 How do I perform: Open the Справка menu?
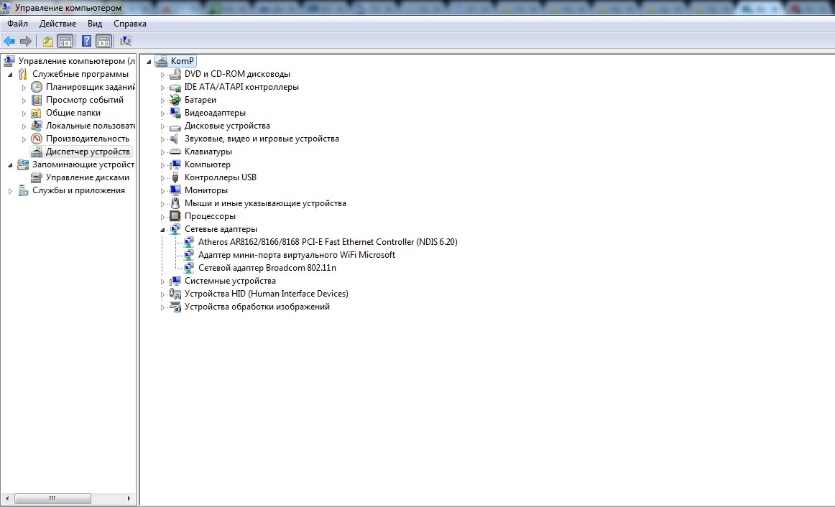[x=130, y=24]
